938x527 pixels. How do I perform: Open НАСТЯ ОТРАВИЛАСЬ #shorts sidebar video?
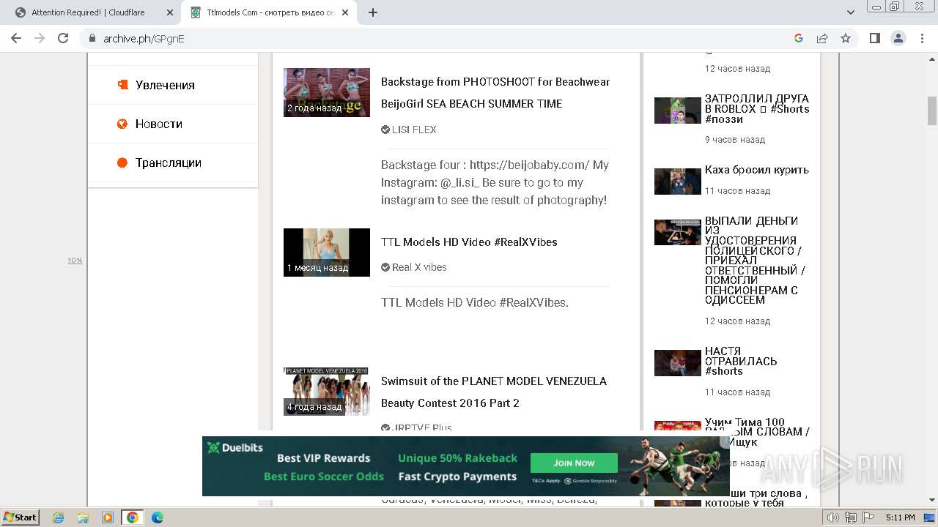[741, 361]
